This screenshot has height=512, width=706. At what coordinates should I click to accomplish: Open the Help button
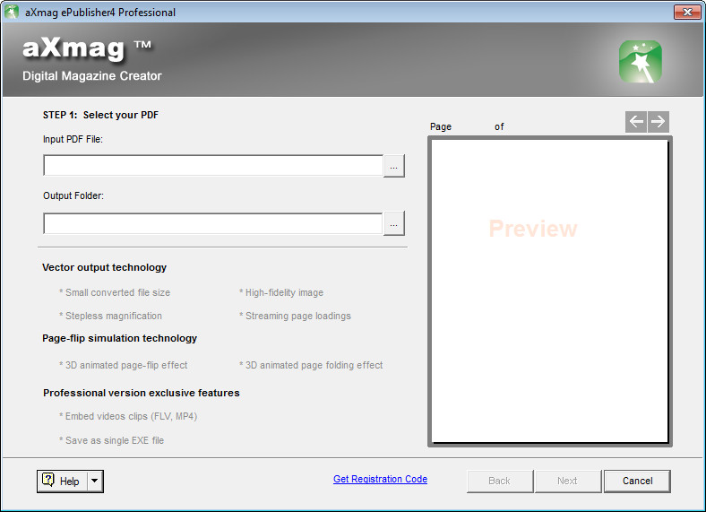tap(62, 481)
